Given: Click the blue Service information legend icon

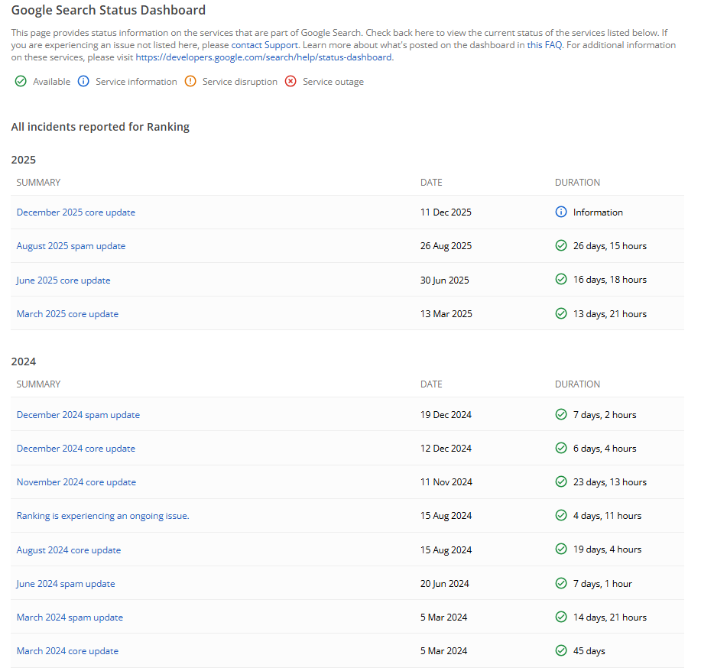Looking at the screenshot, I should click(x=83, y=81).
